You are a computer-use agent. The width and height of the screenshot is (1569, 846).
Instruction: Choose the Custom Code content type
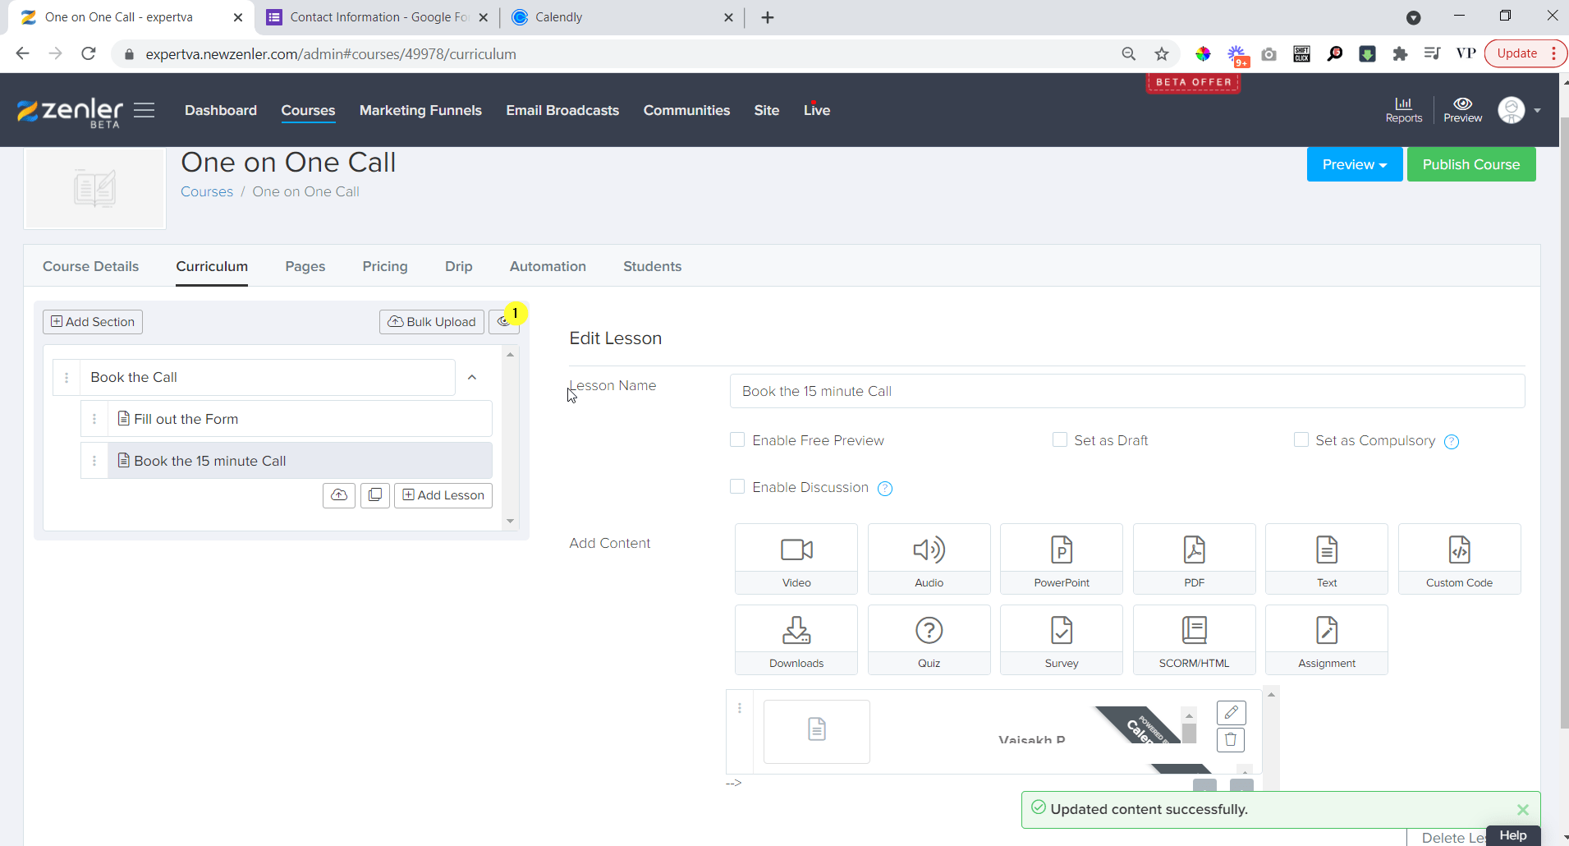click(1458, 559)
